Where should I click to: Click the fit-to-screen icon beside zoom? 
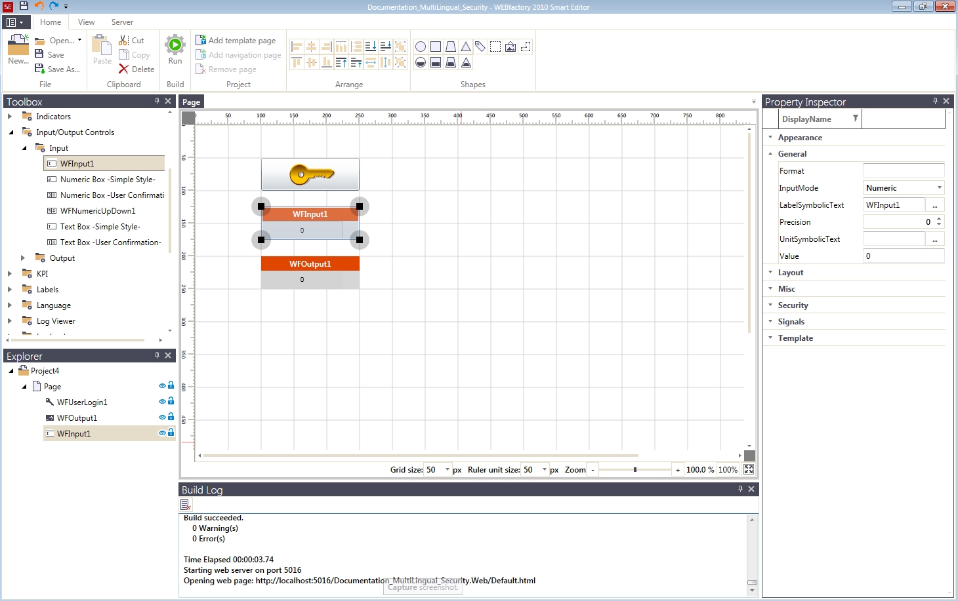point(749,470)
